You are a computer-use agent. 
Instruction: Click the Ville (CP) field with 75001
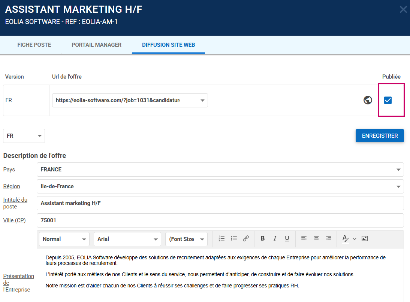click(x=220, y=220)
